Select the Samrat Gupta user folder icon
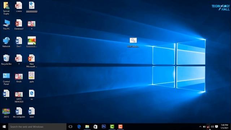231x130 pixels. (6, 6)
